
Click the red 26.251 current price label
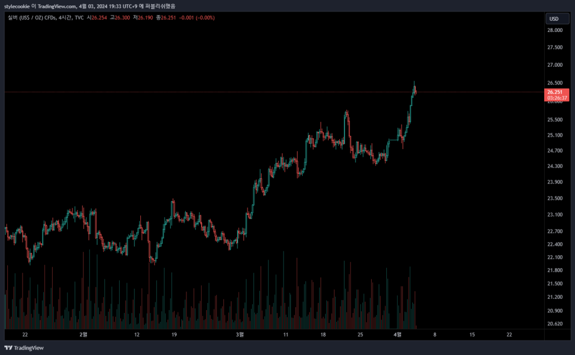(x=555, y=92)
